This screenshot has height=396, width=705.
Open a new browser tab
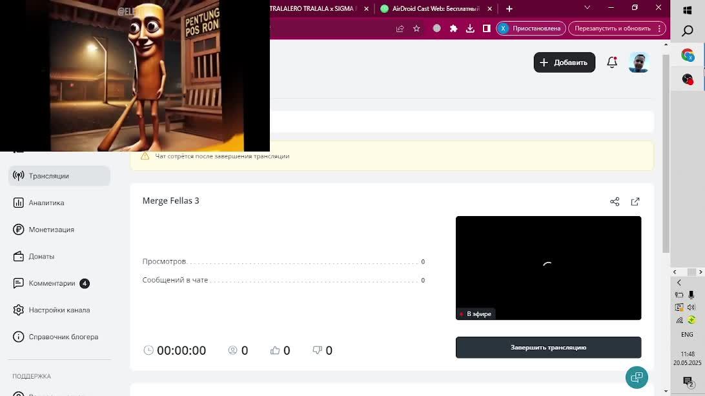[x=509, y=8]
